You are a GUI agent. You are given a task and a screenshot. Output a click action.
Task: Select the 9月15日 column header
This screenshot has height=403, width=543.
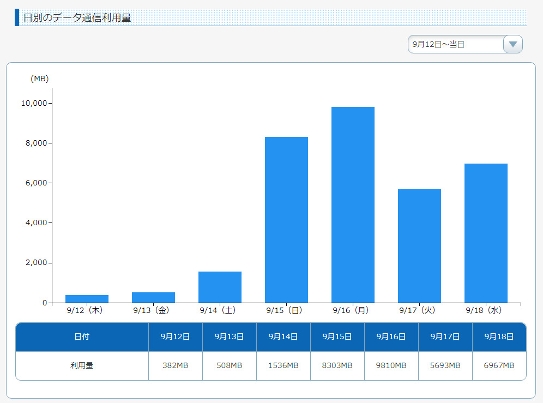point(337,337)
